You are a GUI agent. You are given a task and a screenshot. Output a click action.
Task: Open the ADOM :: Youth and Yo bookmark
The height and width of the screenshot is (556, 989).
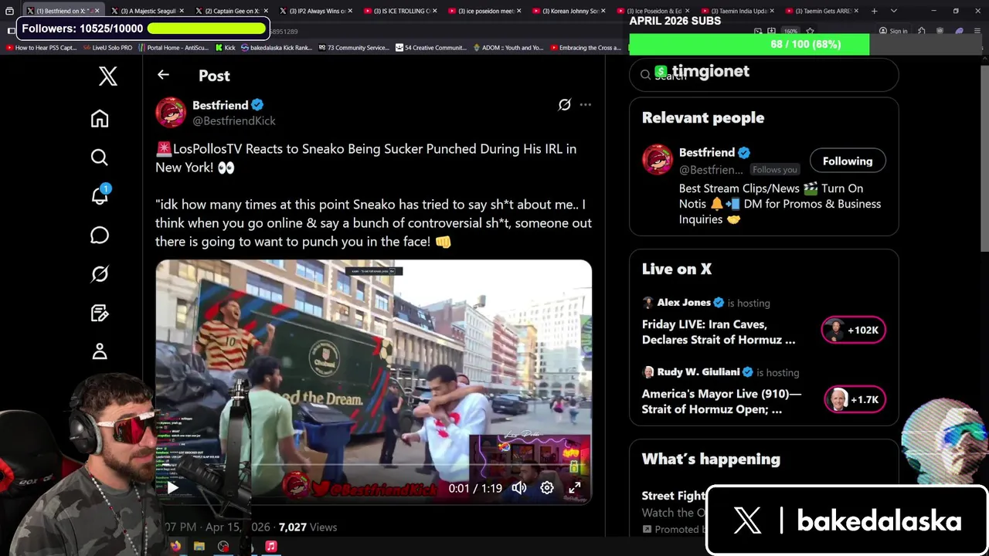(x=508, y=48)
